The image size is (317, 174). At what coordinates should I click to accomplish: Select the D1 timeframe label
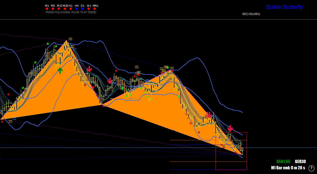tap(83, 6)
